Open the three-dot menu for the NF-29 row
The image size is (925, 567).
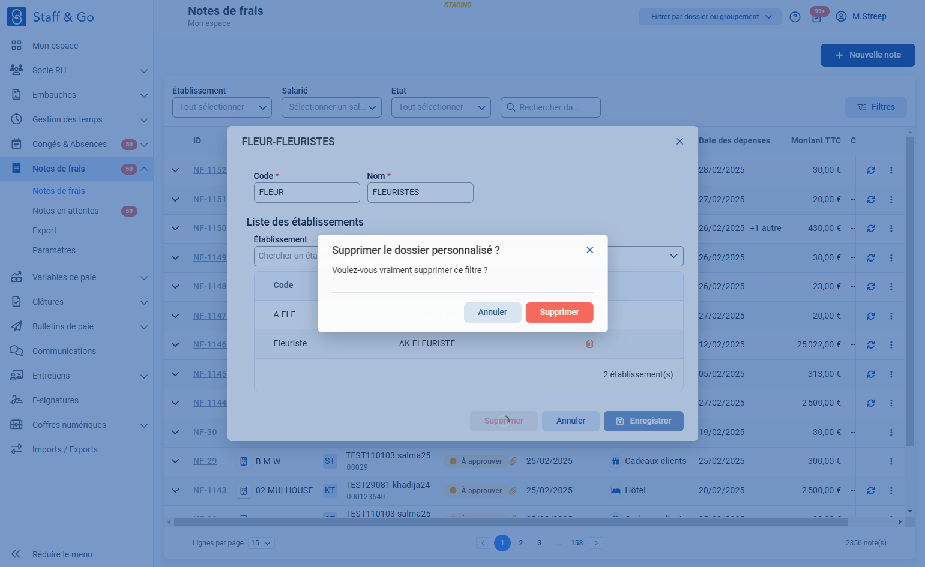point(891,461)
